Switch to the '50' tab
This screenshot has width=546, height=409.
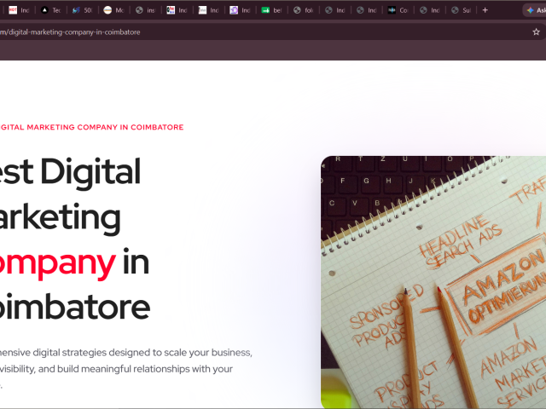click(x=82, y=10)
